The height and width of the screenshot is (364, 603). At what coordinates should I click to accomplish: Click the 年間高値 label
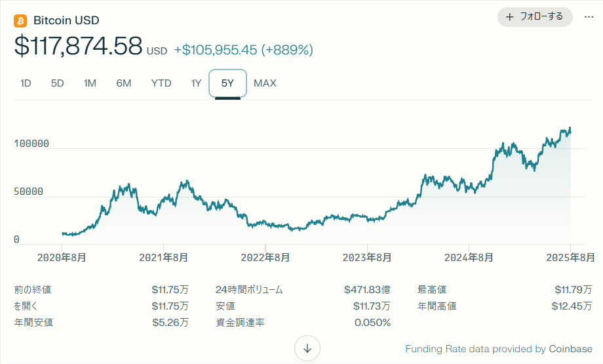pyautogui.click(x=437, y=306)
